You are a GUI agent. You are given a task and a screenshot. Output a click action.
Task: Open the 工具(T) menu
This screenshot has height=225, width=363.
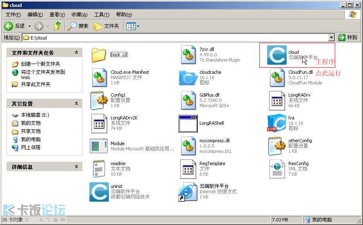(102, 15)
